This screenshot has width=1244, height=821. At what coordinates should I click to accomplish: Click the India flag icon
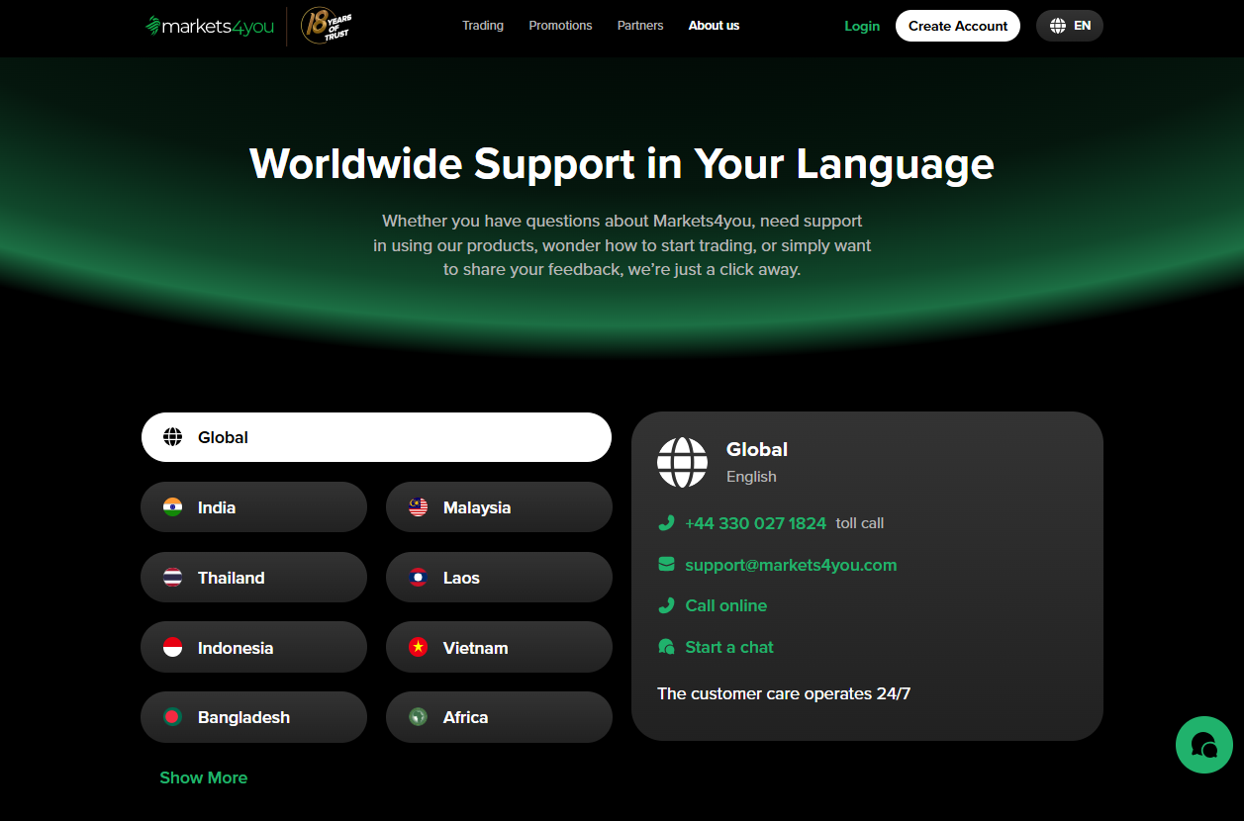[x=173, y=507]
